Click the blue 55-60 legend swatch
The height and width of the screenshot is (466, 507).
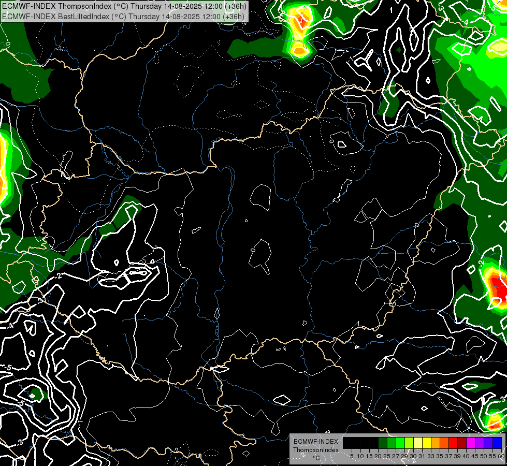pyautogui.click(x=497, y=443)
